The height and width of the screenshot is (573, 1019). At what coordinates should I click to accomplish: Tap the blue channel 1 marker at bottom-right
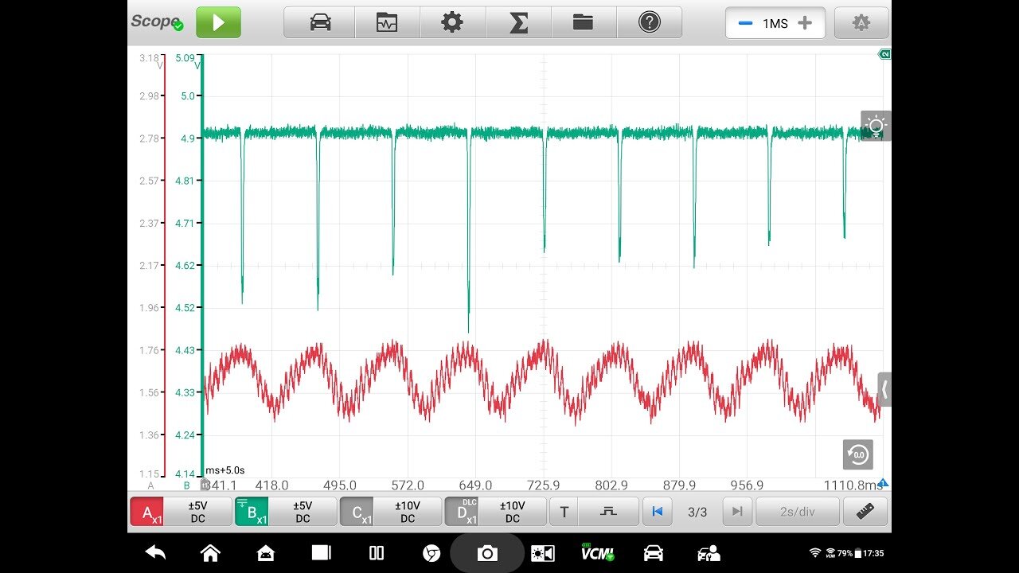click(x=884, y=483)
